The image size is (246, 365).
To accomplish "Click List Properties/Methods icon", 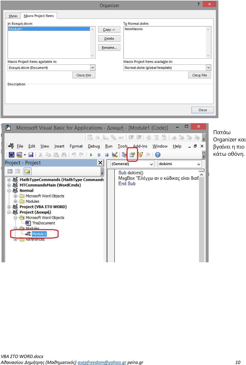I will pos(90,137).
